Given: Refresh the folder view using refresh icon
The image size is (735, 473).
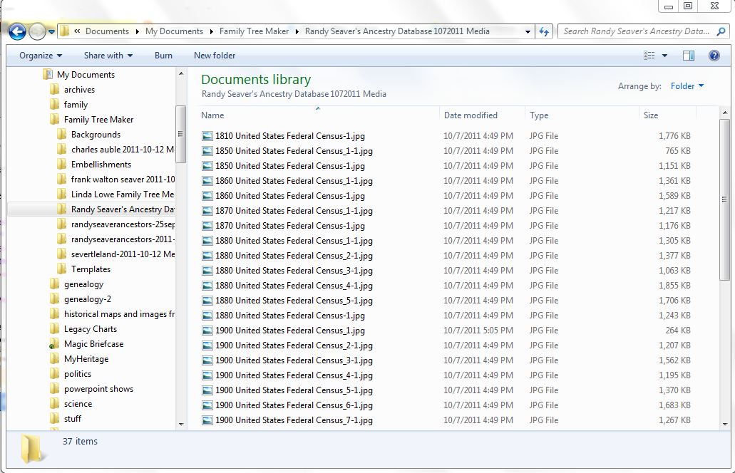Looking at the screenshot, I should 544,31.
